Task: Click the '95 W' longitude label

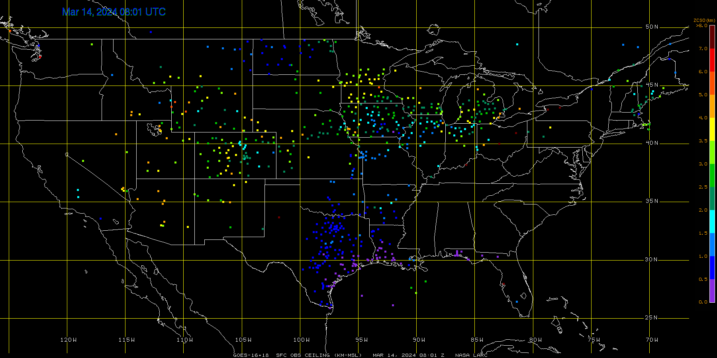Action: point(361,340)
